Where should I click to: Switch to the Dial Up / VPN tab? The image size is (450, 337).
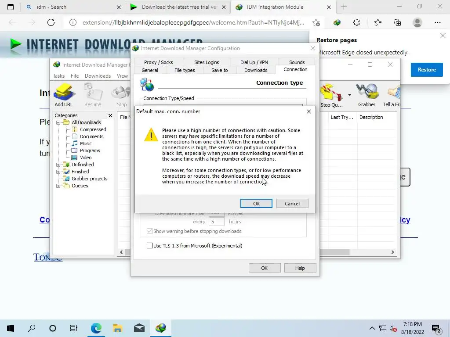point(254,62)
